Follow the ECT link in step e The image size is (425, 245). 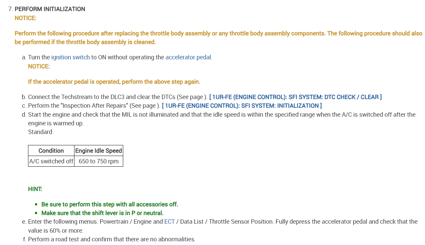point(169,222)
